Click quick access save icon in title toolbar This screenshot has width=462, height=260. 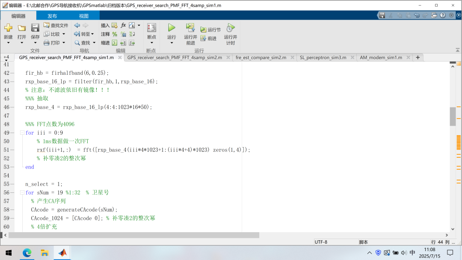click(x=382, y=15)
